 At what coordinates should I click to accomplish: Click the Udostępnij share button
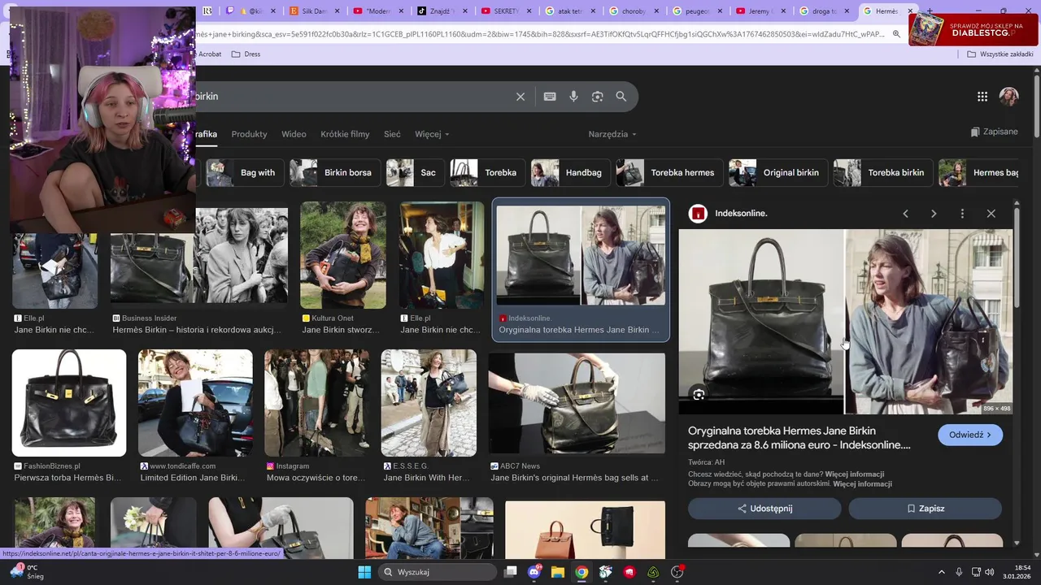click(764, 509)
